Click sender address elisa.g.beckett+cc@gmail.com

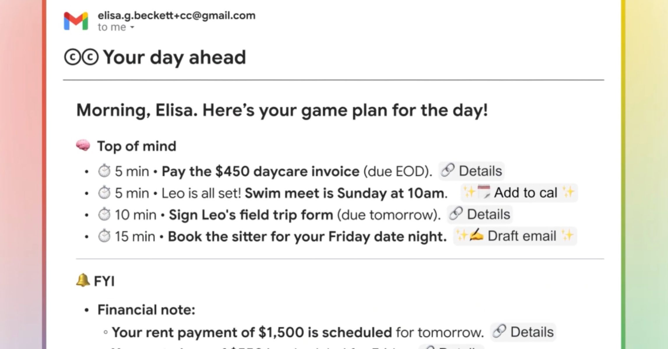(176, 15)
